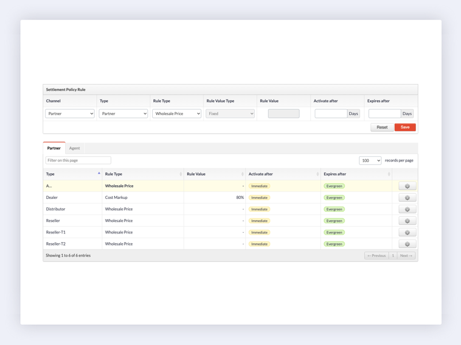Click Immediate badge in Reseller-T1 row
The height and width of the screenshot is (345, 461).
click(259, 232)
